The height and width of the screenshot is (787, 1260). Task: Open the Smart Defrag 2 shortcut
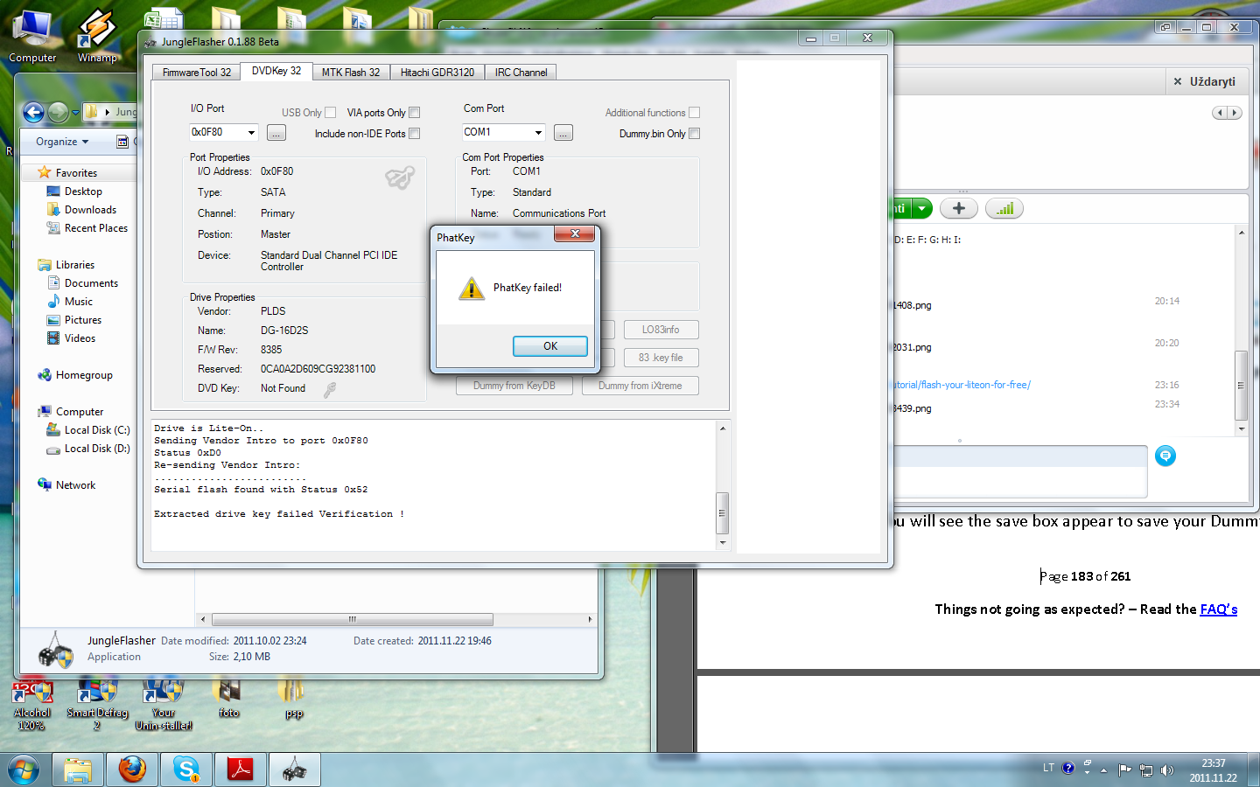[x=97, y=705]
